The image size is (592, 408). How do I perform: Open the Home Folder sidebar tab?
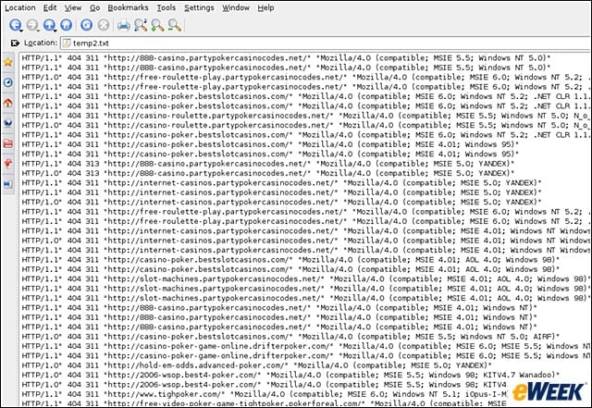(x=8, y=103)
